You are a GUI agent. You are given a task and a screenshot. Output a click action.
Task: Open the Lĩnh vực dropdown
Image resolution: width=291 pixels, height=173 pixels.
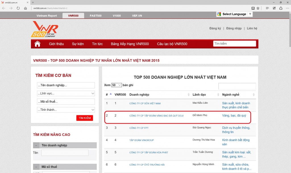click(x=66, y=93)
